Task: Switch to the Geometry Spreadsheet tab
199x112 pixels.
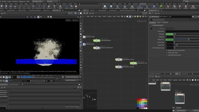Action: tap(35, 10)
